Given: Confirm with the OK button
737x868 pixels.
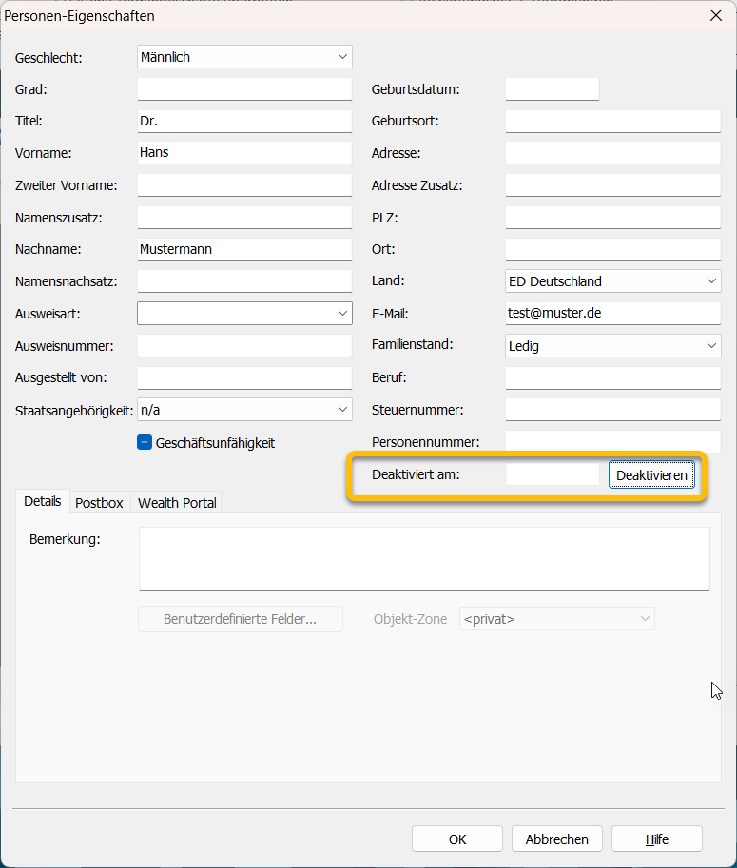Looking at the screenshot, I should 457,839.
